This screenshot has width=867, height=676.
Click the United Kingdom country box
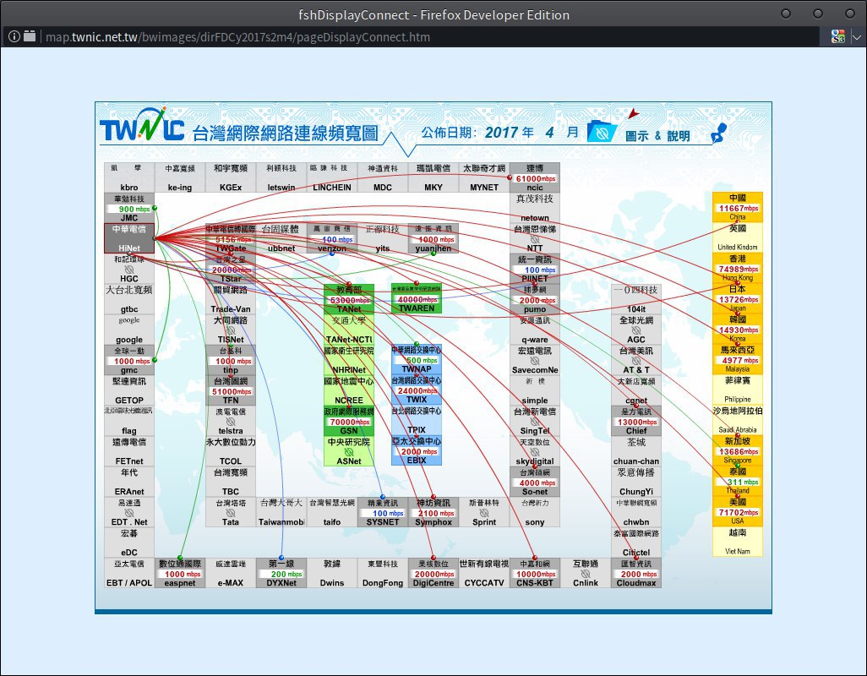pos(738,237)
